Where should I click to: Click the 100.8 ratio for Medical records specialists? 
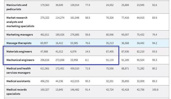(x=155, y=90)
